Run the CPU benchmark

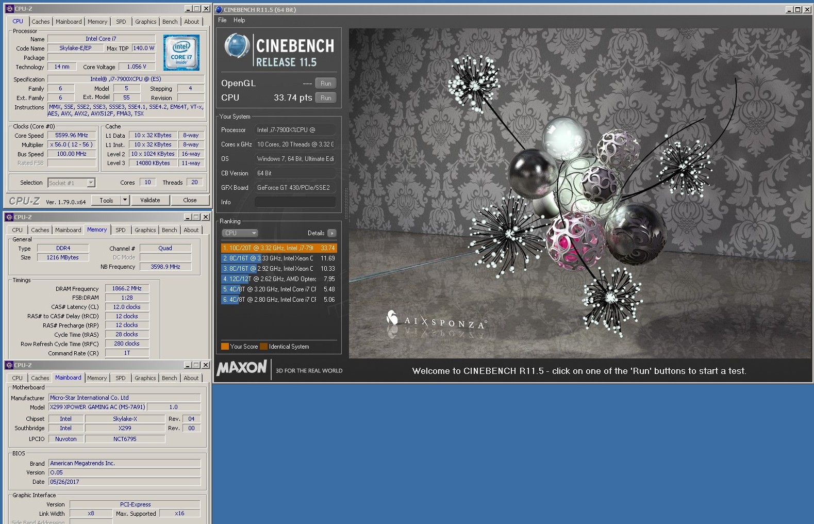pos(326,98)
